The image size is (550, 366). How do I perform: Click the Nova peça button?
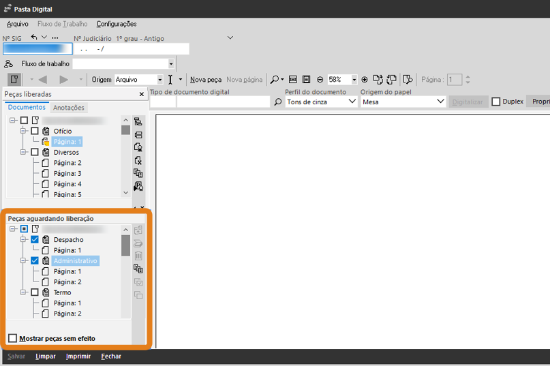tap(205, 80)
